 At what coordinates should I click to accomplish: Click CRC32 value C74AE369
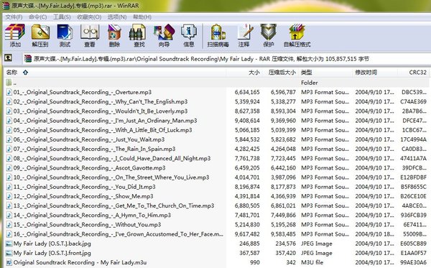tap(413, 102)
